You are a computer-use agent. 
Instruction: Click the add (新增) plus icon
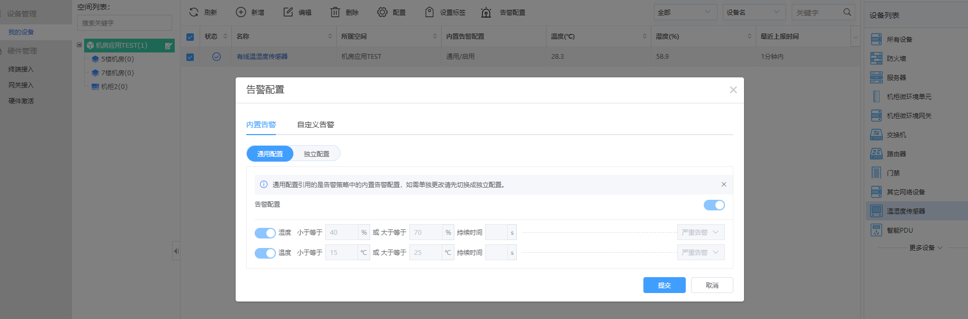point(241,12)
